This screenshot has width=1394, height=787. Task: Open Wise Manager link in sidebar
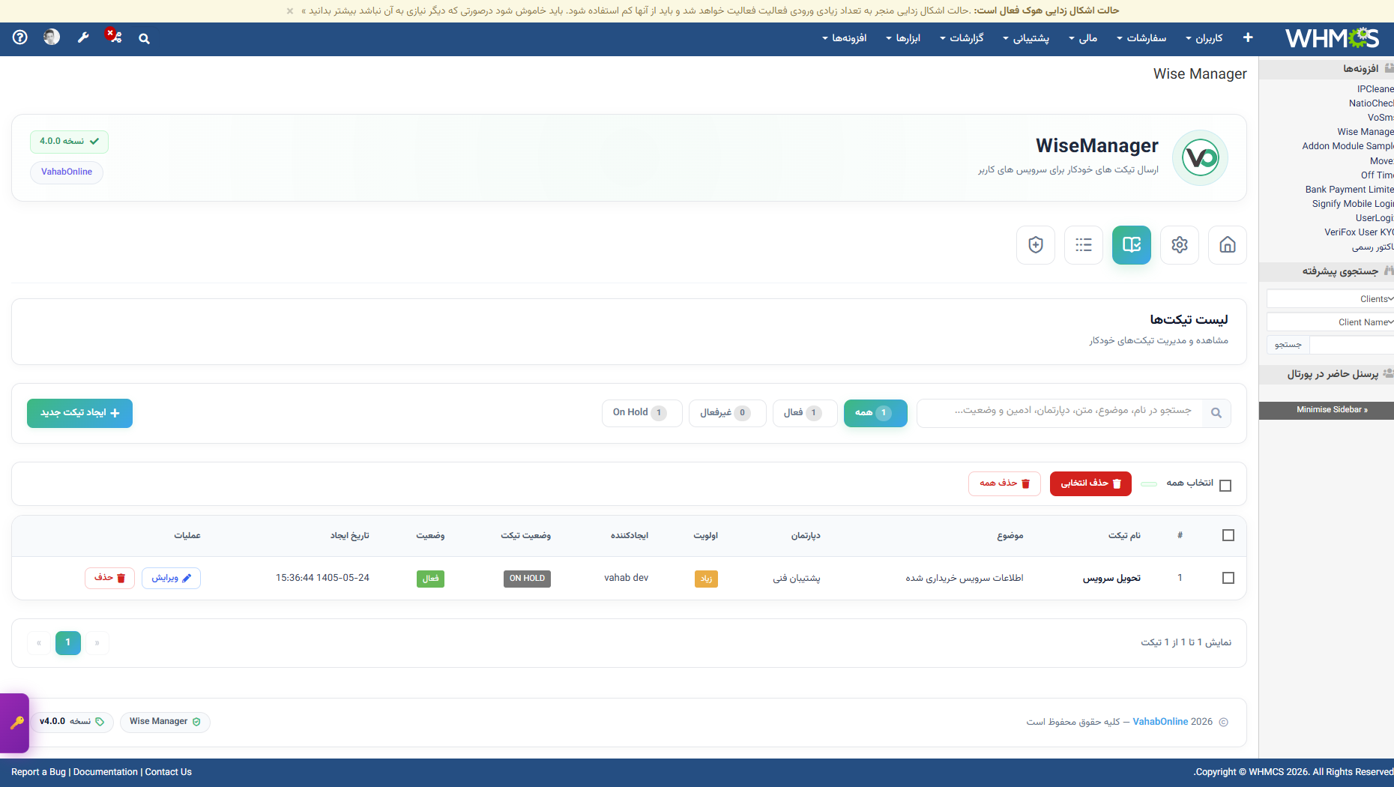(x=1366, y=132)
